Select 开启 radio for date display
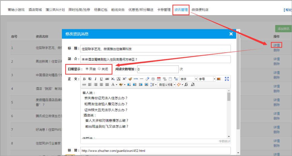292x156 pixels. (87, 69)
